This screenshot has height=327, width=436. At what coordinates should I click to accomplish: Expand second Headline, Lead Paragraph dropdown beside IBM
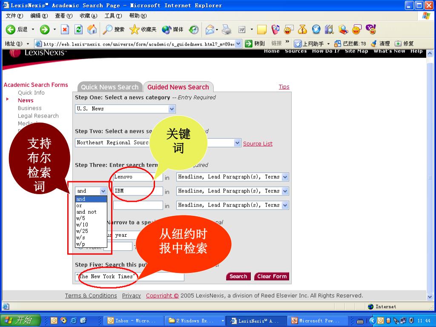click(285, 191)
